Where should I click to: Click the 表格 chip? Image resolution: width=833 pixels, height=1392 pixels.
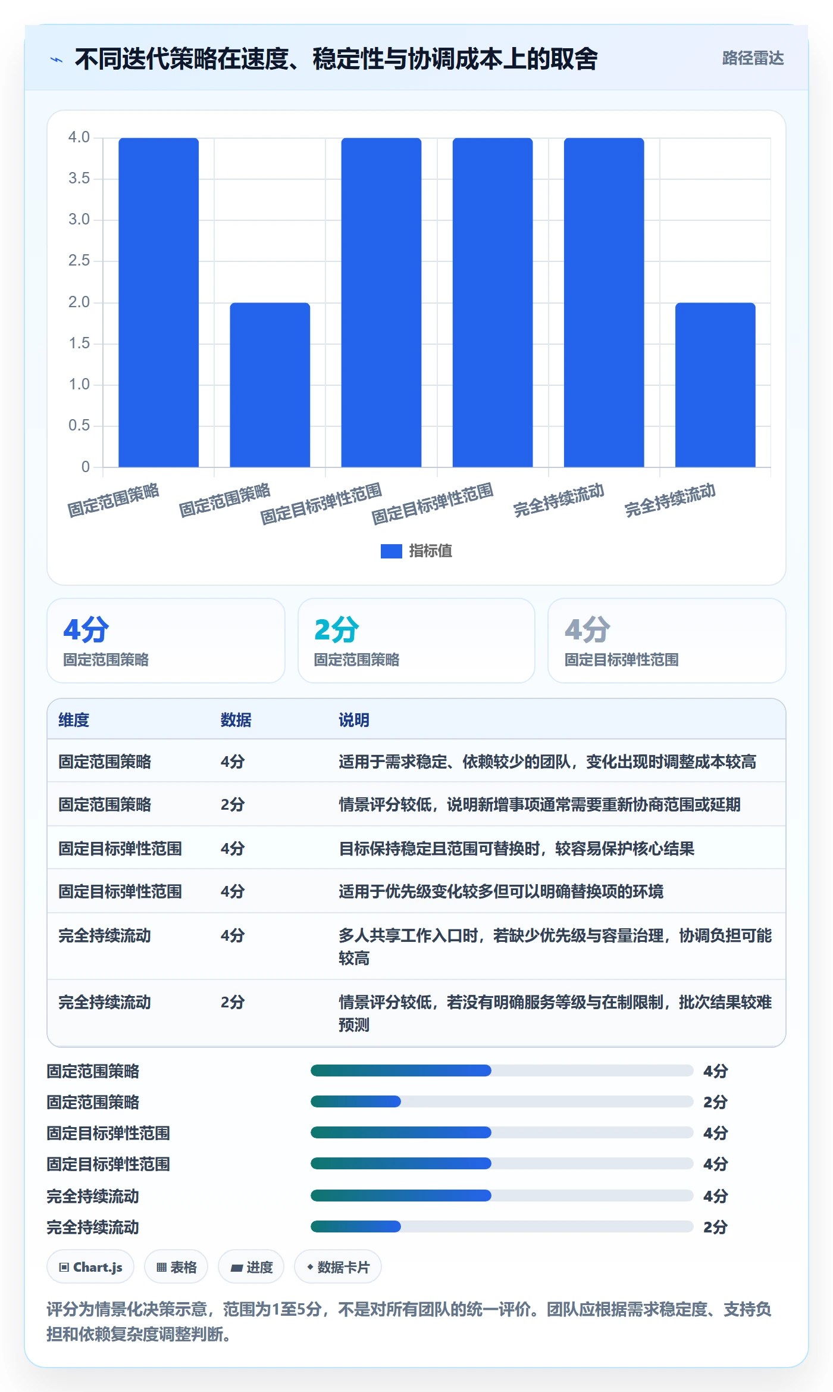click(176, 1267)
